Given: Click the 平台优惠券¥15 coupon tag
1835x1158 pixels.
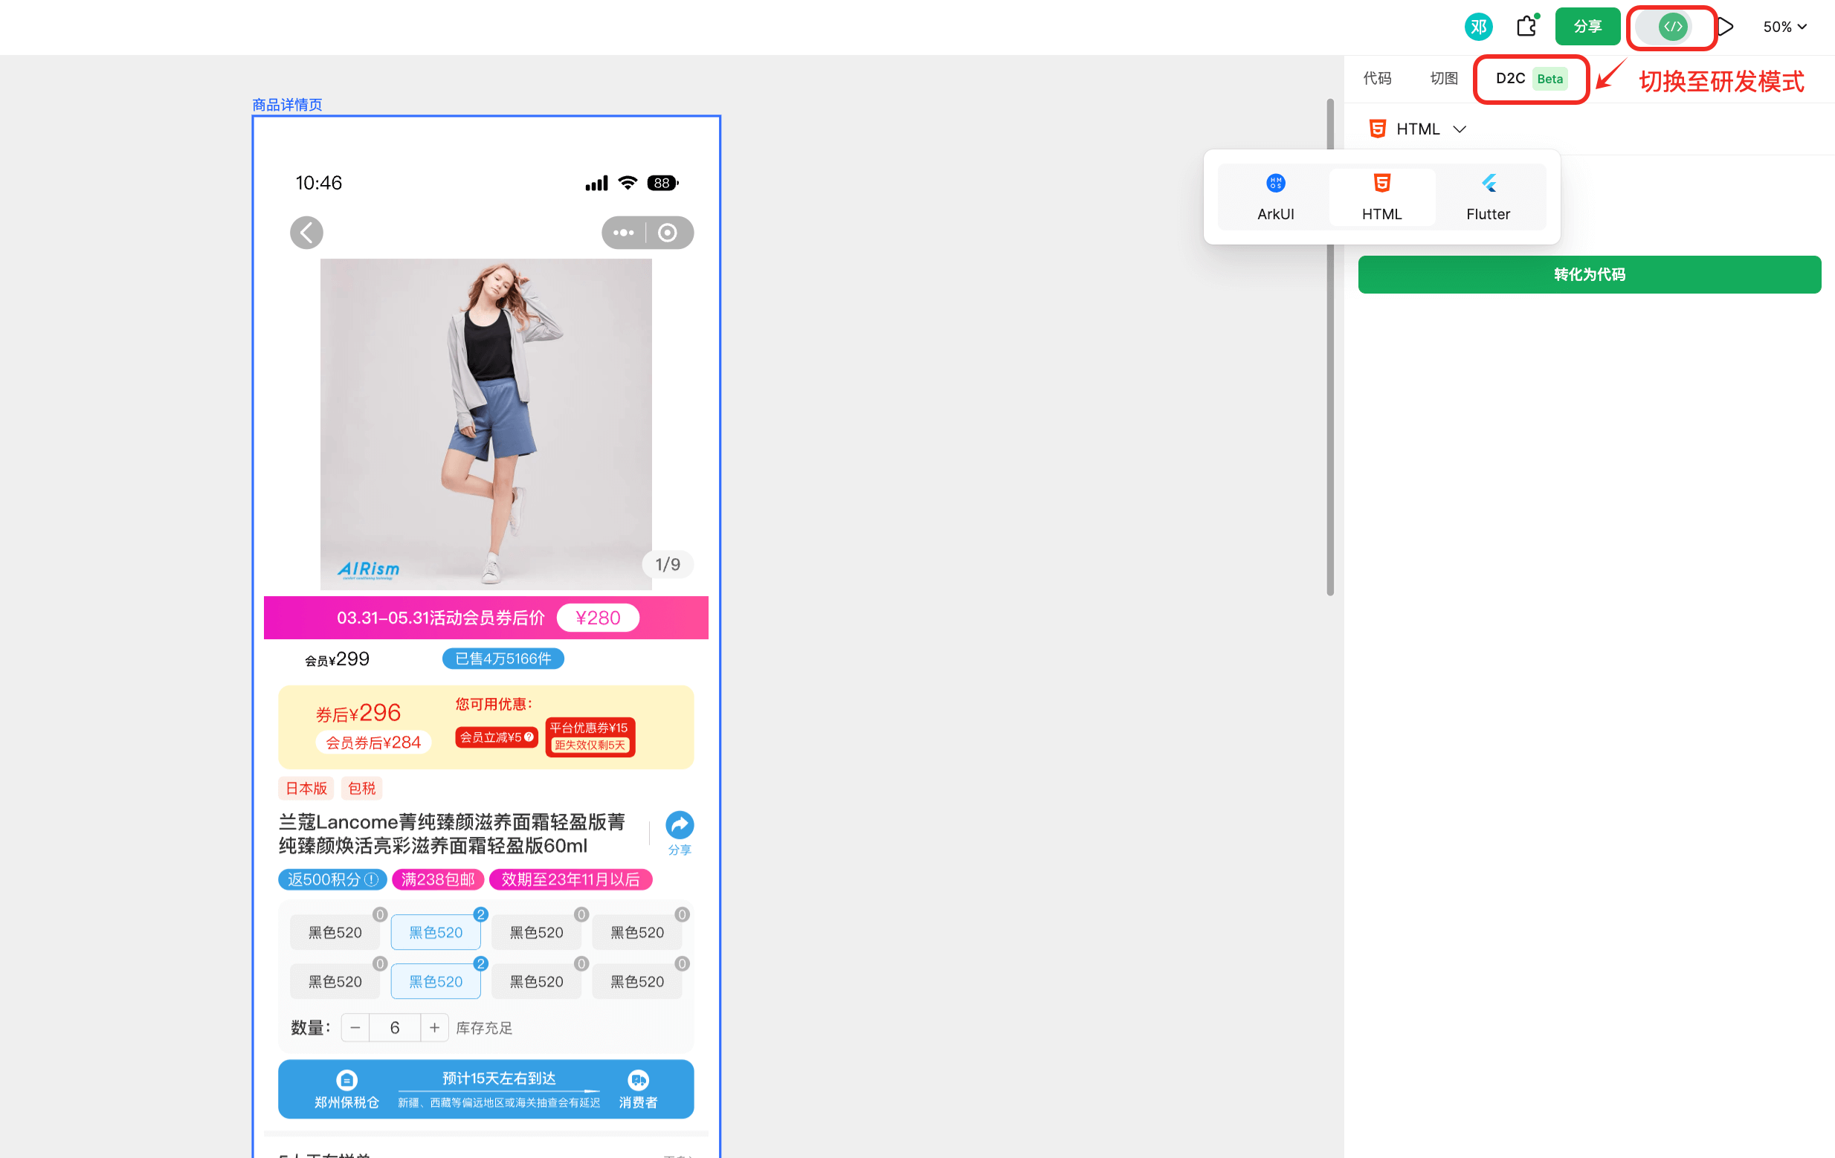Looking at the screenshot, I should pos(590,737).
